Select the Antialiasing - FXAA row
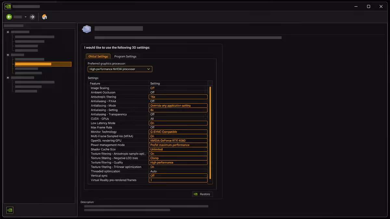Image resolution: width=390 pixels, height=219 pixels. pyautogui.click(x=148, y=101)
